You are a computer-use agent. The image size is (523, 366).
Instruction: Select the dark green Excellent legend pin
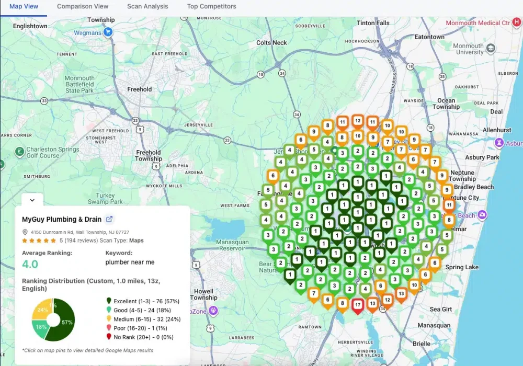108,301
